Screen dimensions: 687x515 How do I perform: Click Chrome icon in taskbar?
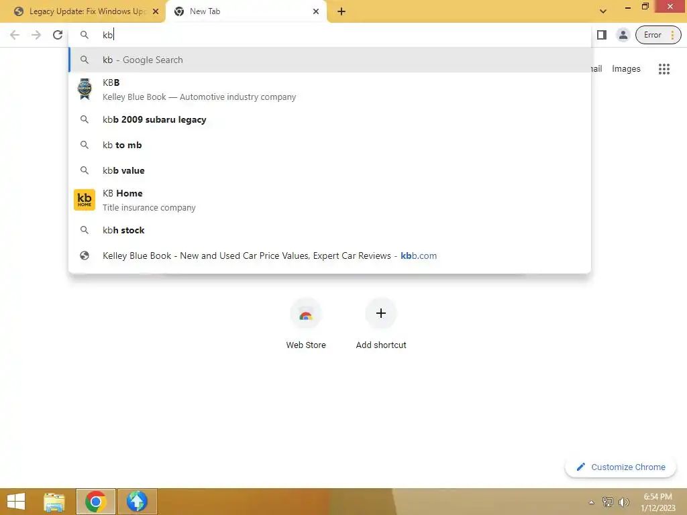click(x=95, y=502)
